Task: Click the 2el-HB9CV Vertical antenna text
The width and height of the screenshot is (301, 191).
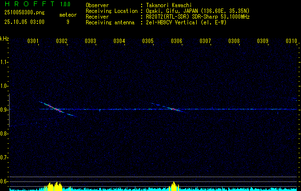Action: click(186, 22)
